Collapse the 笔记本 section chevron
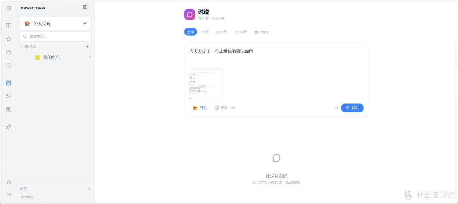The width and height of the screenshot is (458, 204). pos(22,47)
